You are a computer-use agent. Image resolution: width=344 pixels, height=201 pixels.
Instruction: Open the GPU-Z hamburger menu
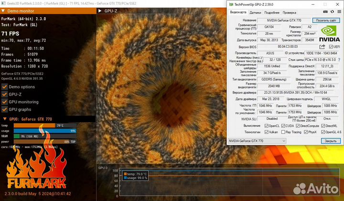coord(339,12)
